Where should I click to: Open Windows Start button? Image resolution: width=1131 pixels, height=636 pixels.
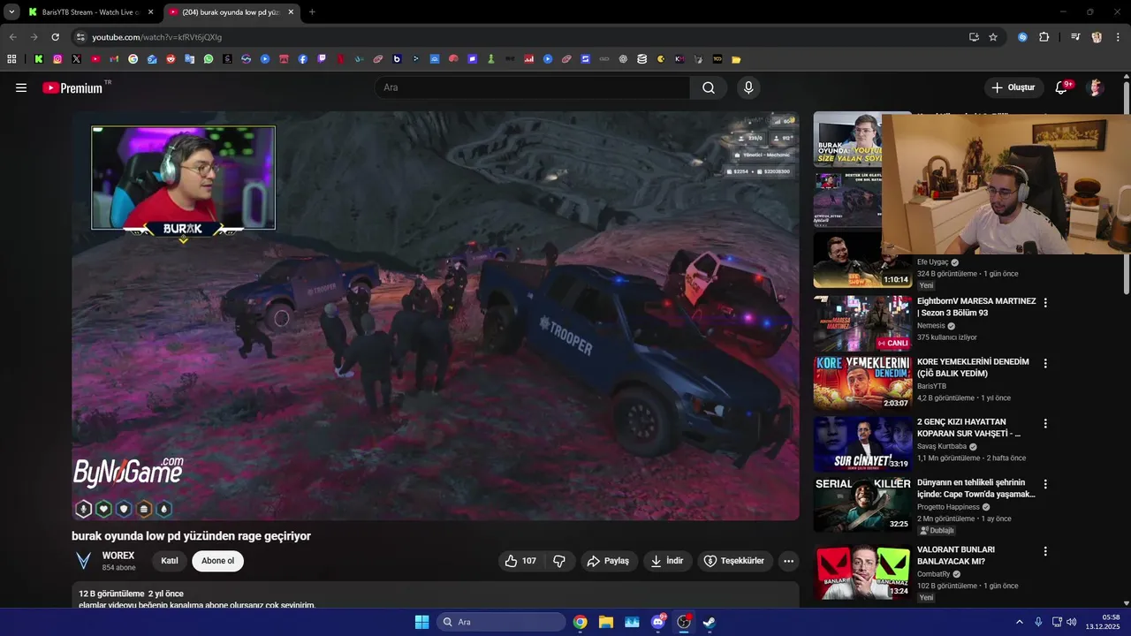pyautogui.click(x=421, y=622)
